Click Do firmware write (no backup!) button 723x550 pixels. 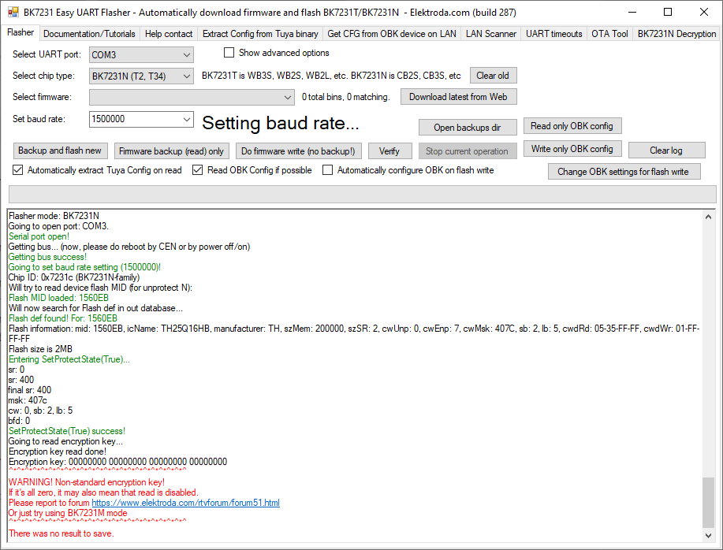point(298,151)
